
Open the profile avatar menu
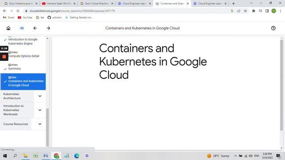pyautogui.click(x=274, y=11)
